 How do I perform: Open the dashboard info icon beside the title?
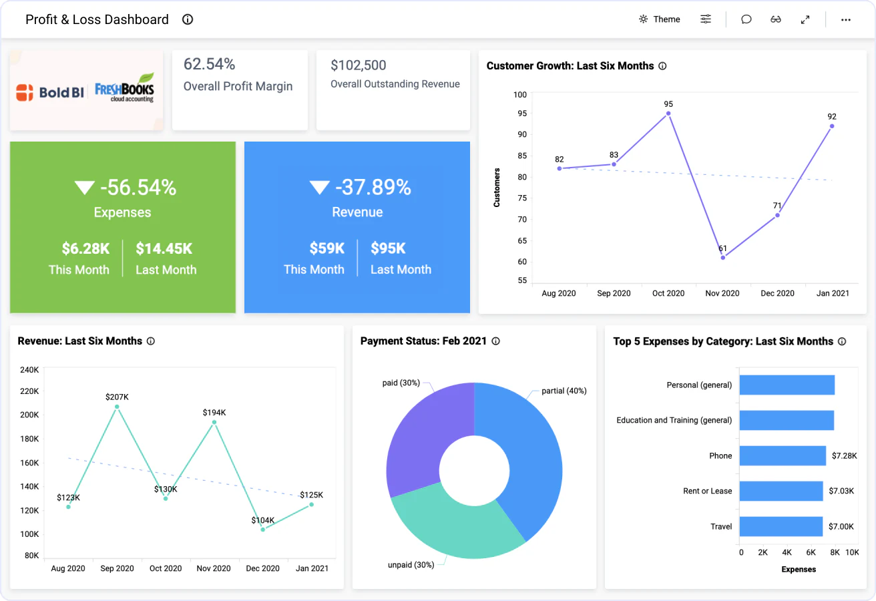188,19
